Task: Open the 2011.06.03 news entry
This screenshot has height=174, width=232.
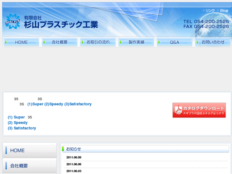Action: [74, 171]
